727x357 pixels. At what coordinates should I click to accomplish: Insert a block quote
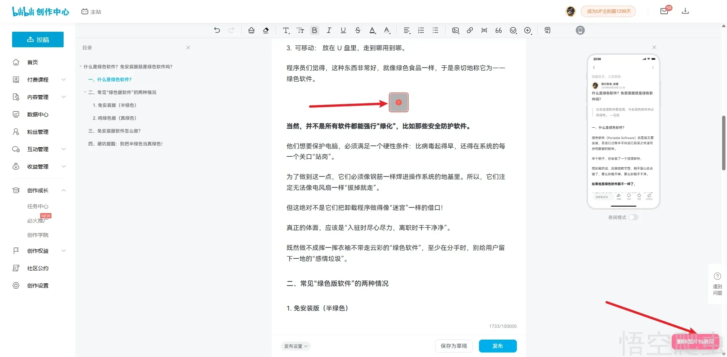(x=498, y=30)
